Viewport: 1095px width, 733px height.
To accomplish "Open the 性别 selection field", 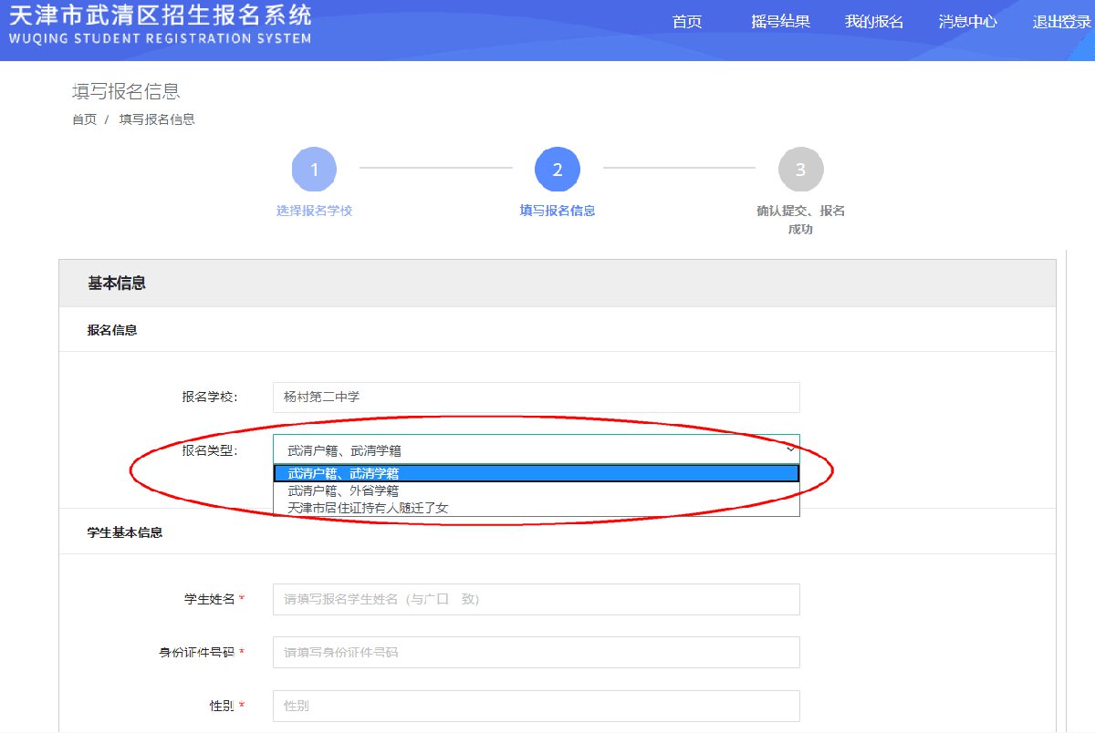I will tap(536, 706).
